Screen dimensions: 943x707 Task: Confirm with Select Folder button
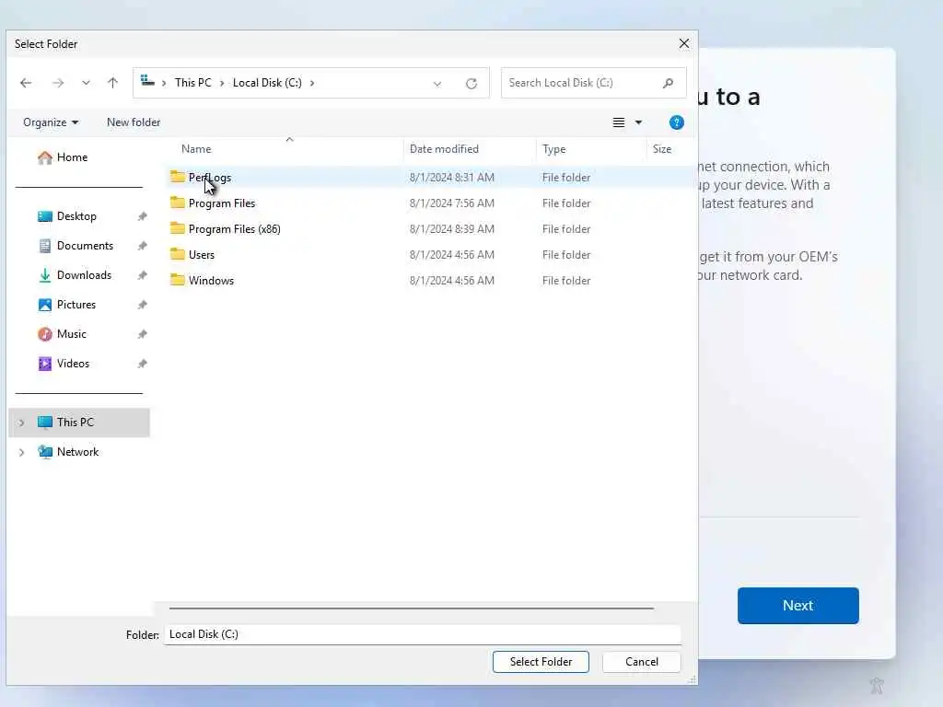(x=541, y=661)
